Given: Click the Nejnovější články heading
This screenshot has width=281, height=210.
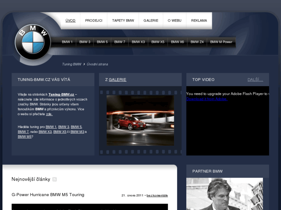Looking at the screenshot, I should (31, 179).
